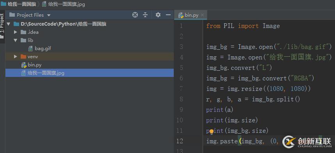Click the .idea folder icon
The image size is (335, 153).
pyautogui.click(x=23, y=32)
